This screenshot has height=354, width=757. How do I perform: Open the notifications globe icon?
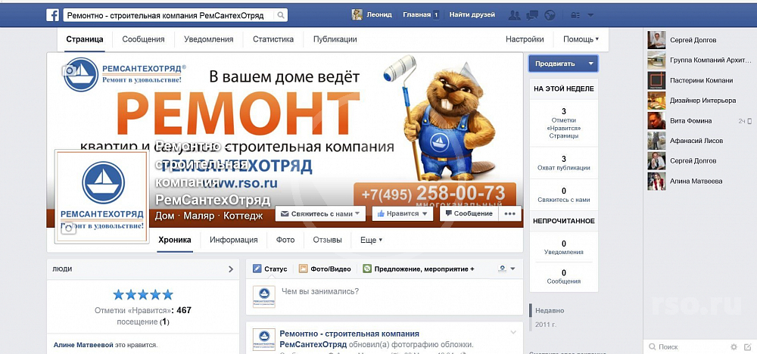pos(550,15)
